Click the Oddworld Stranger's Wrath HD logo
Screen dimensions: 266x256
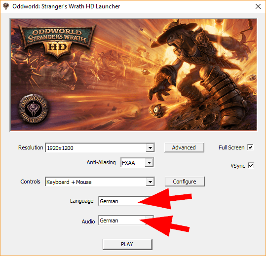pyautogui.click(x=58, y=41)
